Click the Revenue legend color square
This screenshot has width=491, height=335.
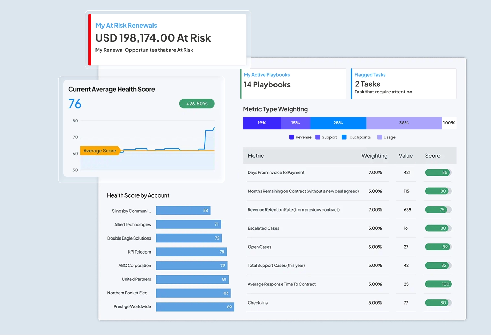[x=291, y=137]
